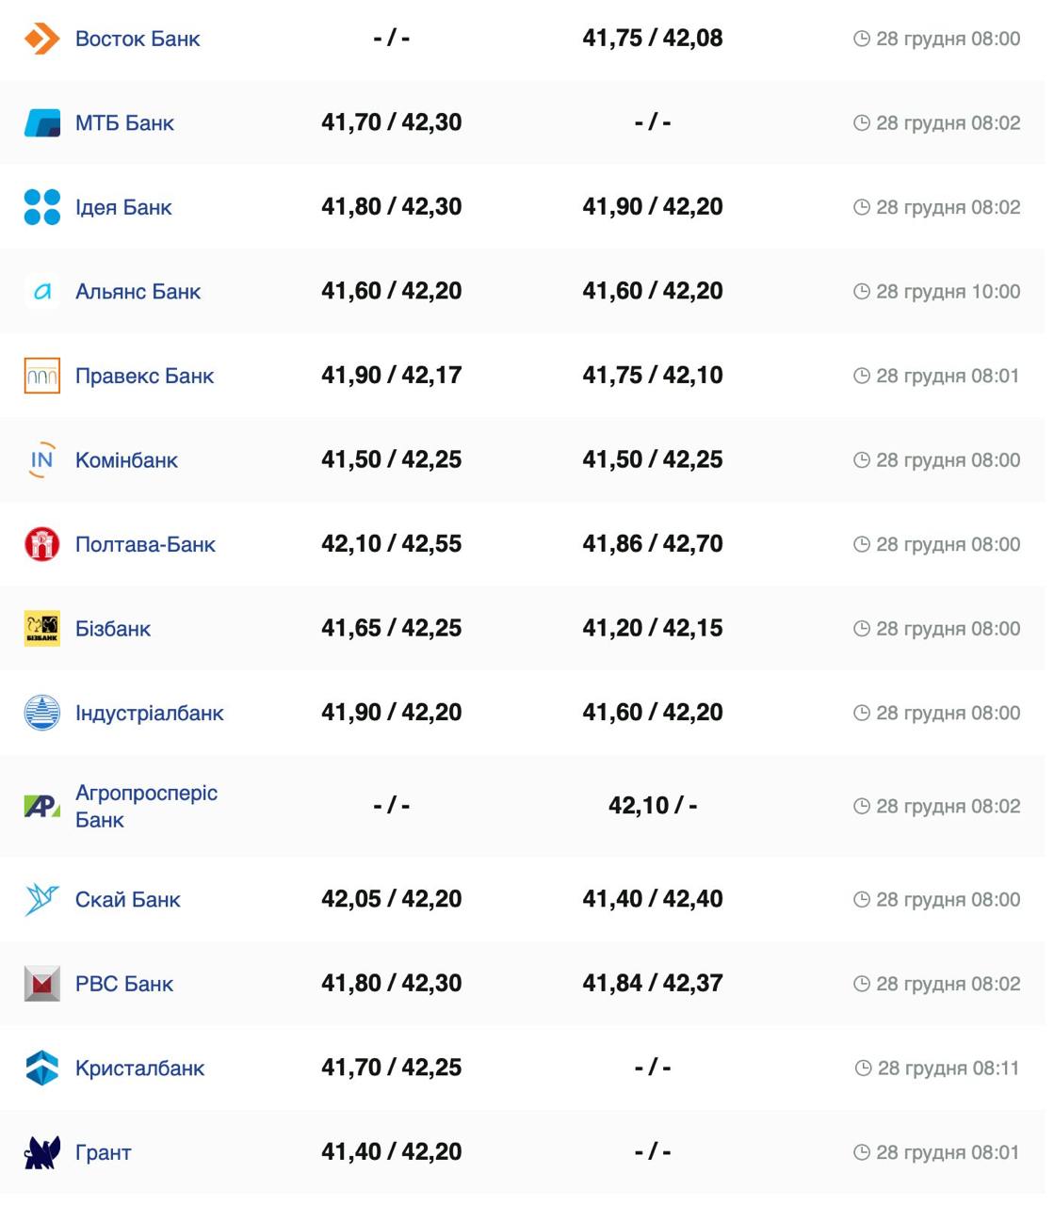
Task: Click the Комінбанк IN logo
Action: coord(41,460)
